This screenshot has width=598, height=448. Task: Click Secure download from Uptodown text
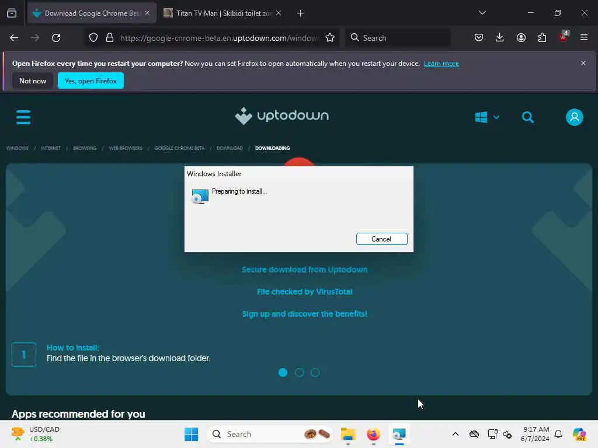pos(305,269)
